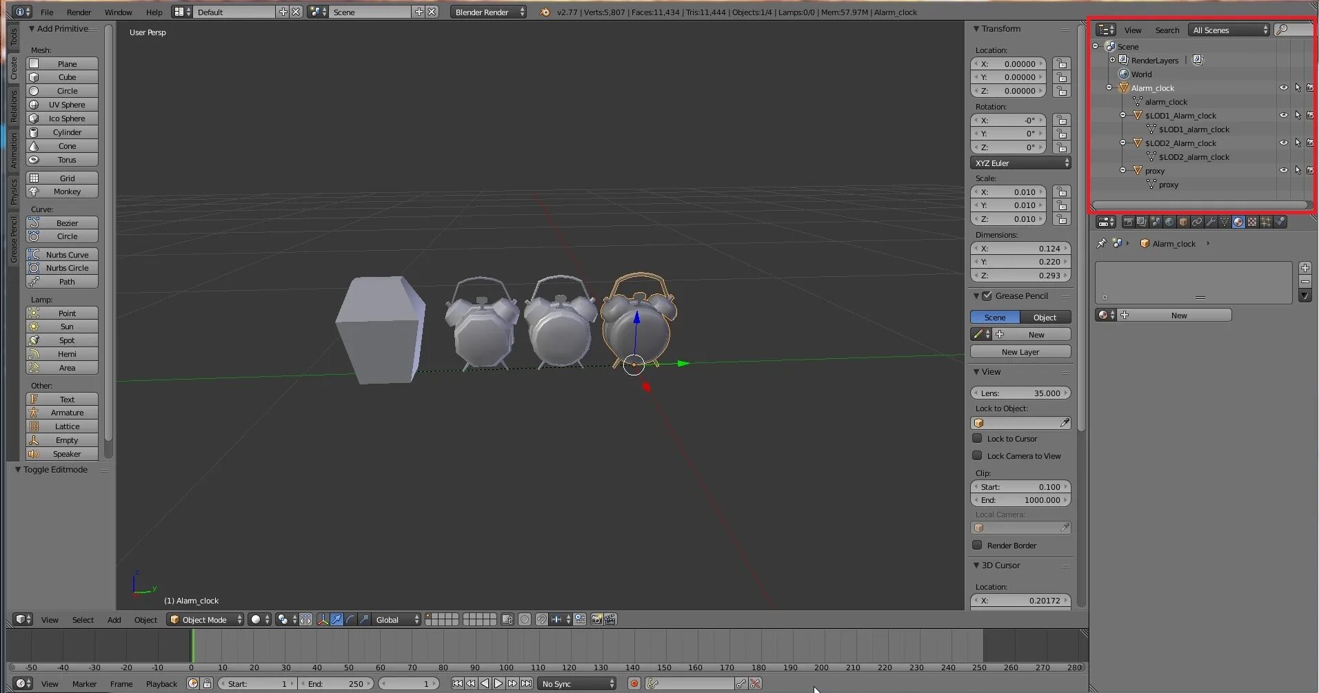This screenshot has width=1319, height=693.
Task: Click the Clip End value slider
Action: pyautogui.click(x=1020, y=500)
